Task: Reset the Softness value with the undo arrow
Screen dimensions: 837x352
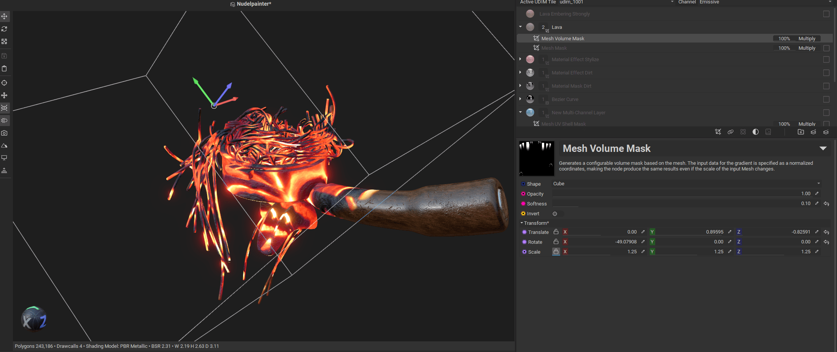Action: point(826,204)
